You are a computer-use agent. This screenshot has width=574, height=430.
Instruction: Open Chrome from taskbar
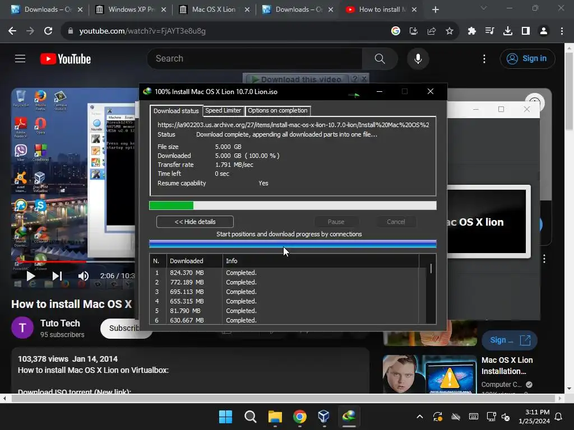click(300, 417)
